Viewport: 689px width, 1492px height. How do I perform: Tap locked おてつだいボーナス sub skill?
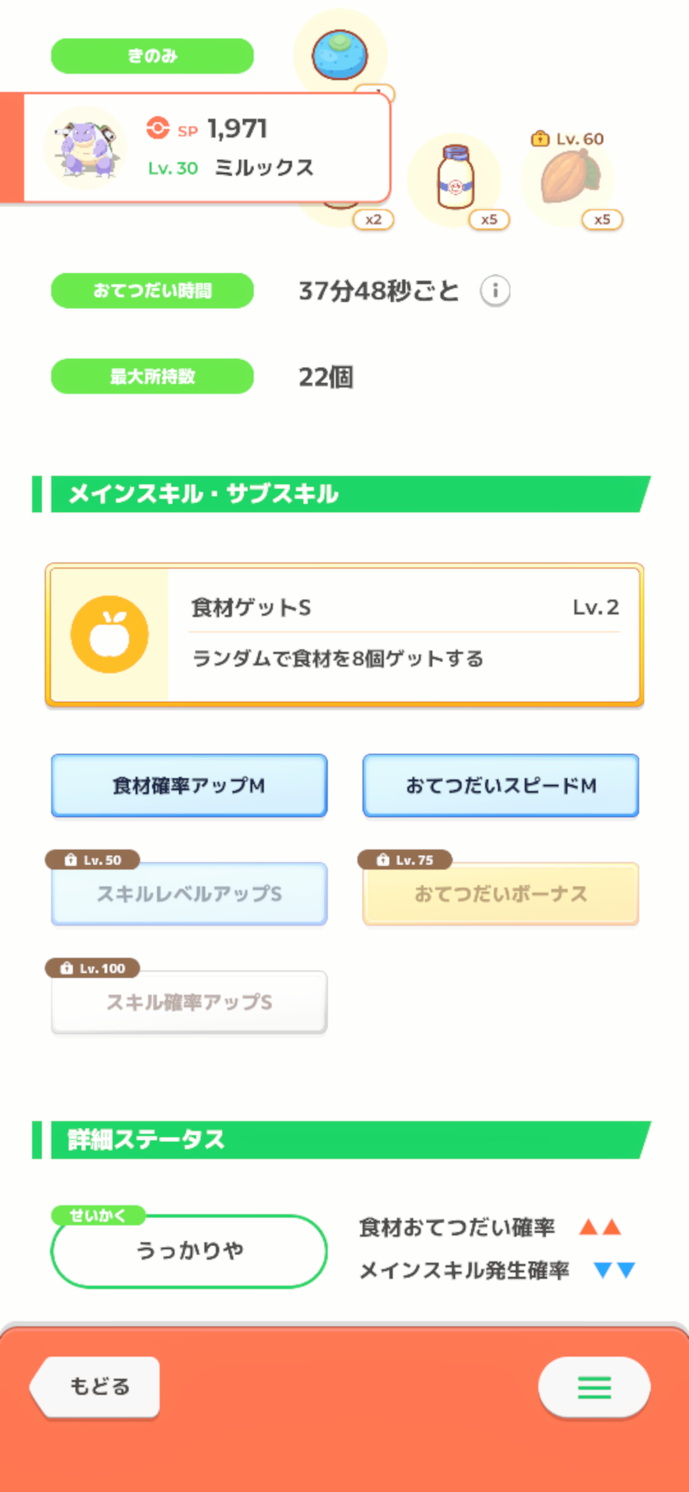(x=501, y=894)
